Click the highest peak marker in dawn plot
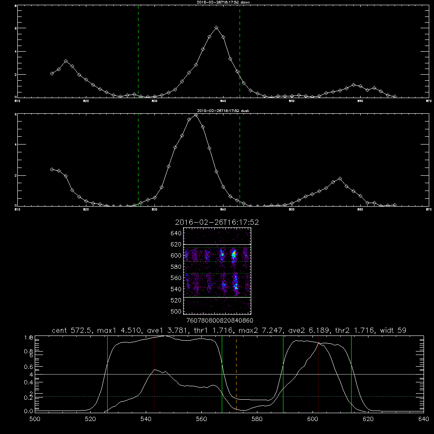The image size is (434, 434). pos(217,28)
